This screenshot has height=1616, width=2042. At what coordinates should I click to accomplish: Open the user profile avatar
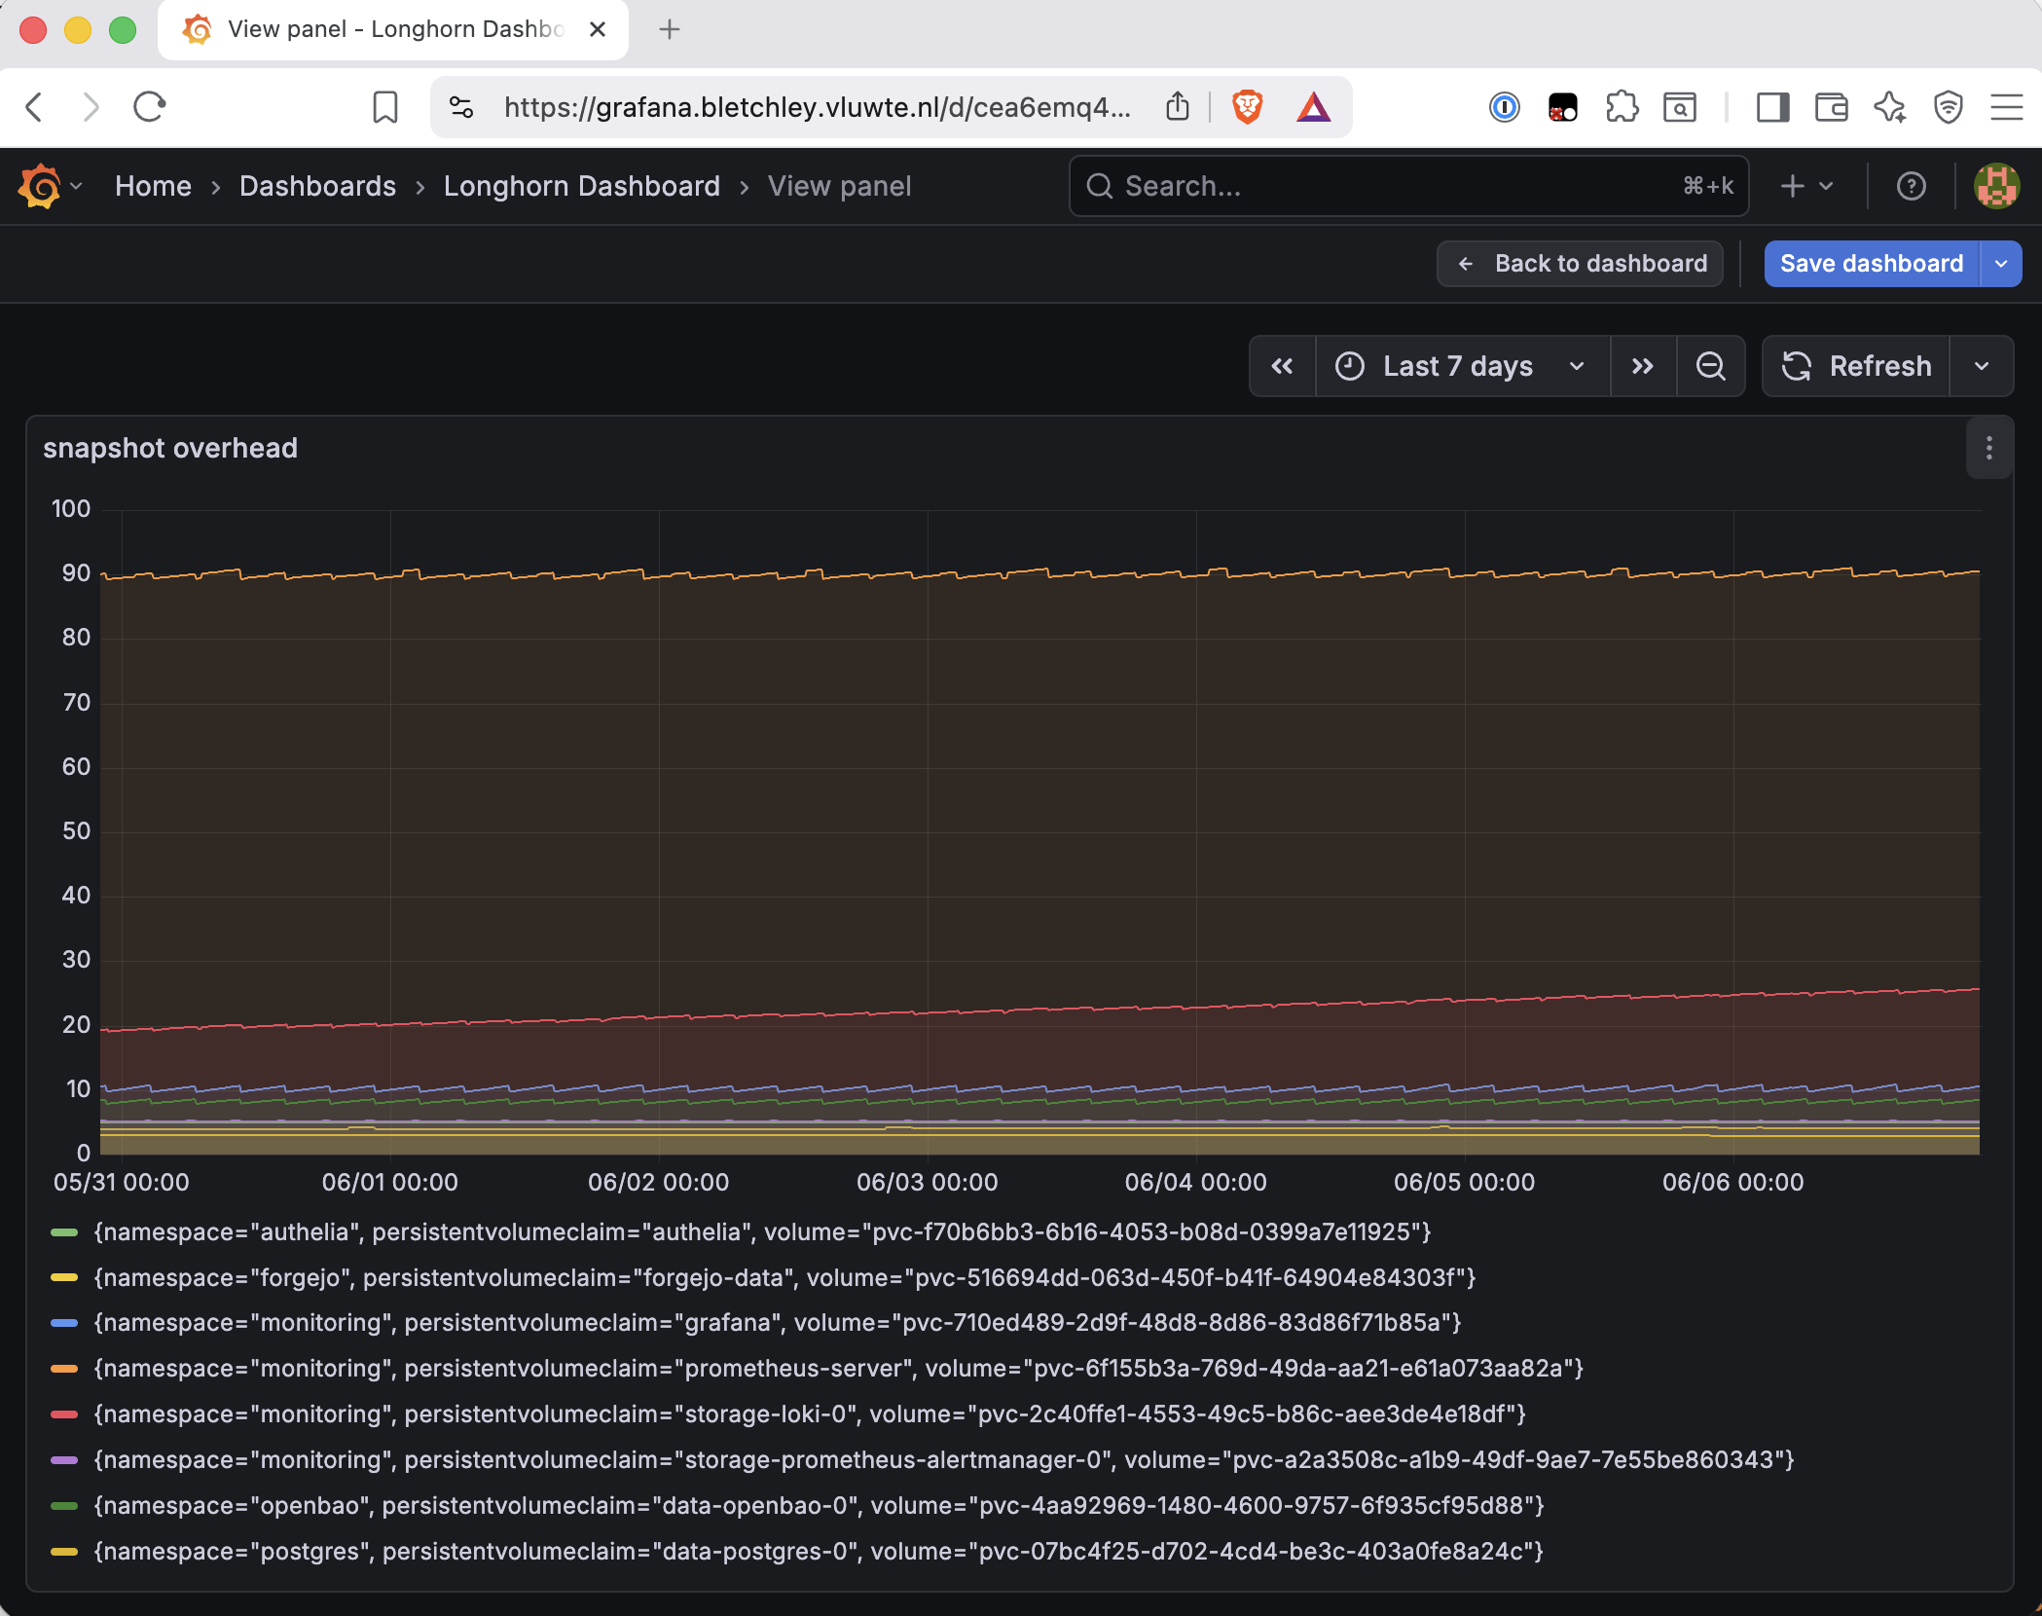(1996, 186)
